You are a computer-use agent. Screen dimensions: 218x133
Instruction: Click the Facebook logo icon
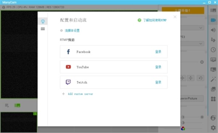pos(68,52)
